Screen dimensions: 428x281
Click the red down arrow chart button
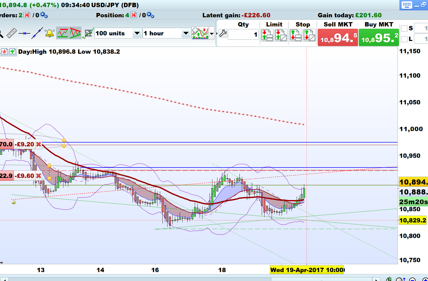[5, 52]
